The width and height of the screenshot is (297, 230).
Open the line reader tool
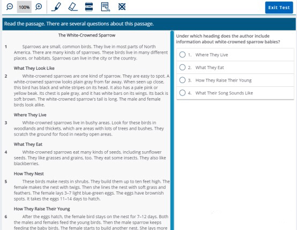[89, 7]
